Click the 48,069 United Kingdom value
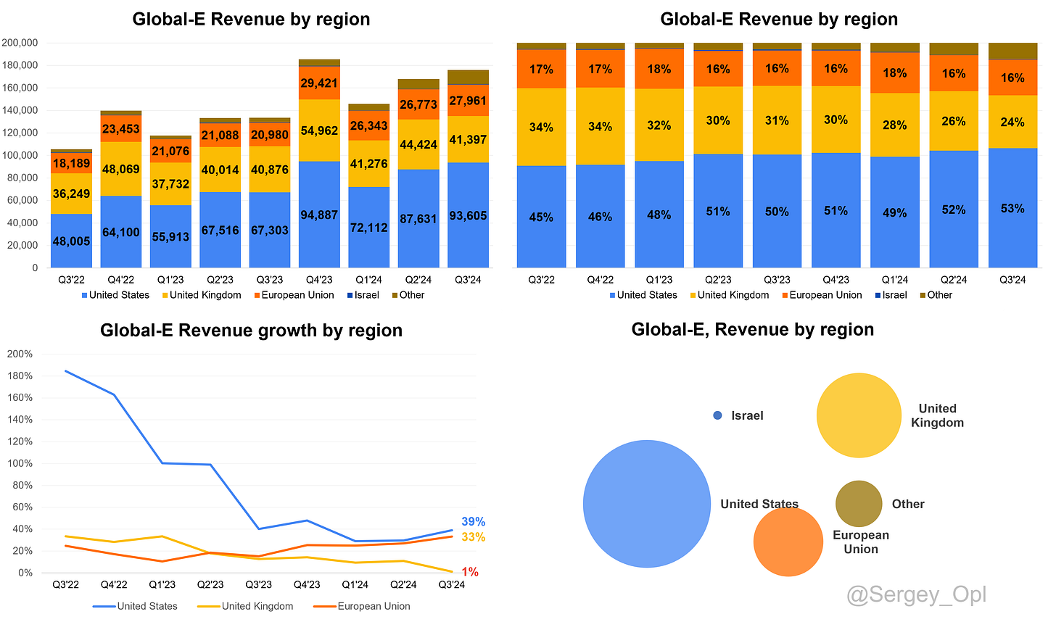Viewport: 1056px width, 622px height. click(x=121, y=170)
